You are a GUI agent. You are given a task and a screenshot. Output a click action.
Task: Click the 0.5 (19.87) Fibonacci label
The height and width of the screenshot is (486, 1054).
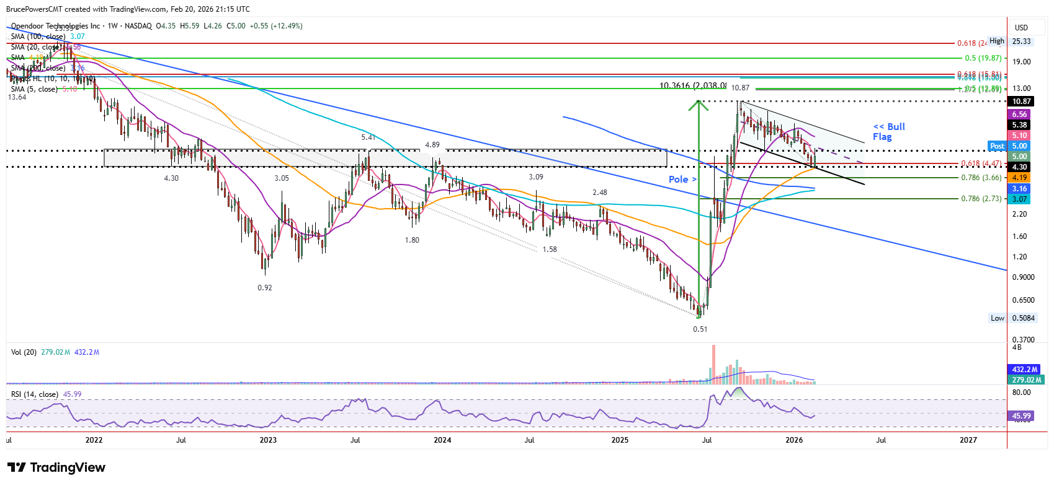983,58
